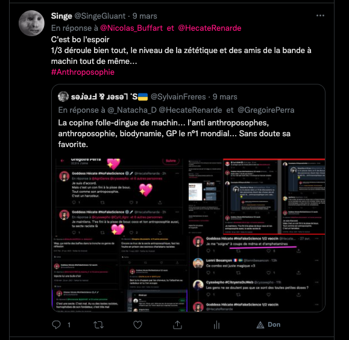
Task: Open the #Anthroposophie hashtag
Action: (83, 72)
